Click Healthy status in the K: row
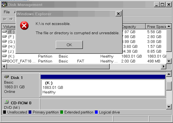 [x=107, y=56]
